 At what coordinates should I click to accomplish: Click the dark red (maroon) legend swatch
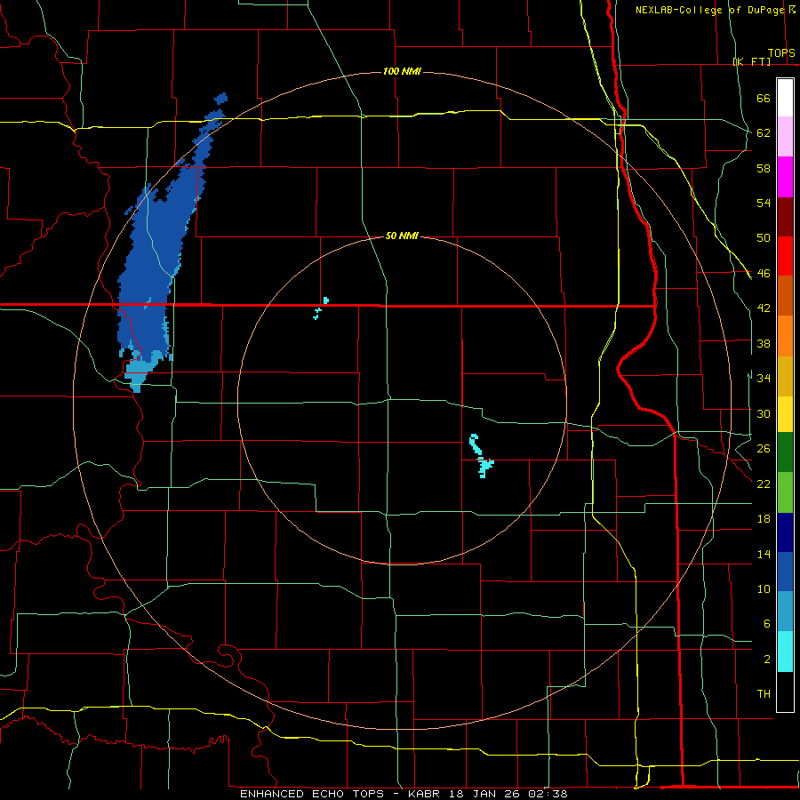(785, 217)
